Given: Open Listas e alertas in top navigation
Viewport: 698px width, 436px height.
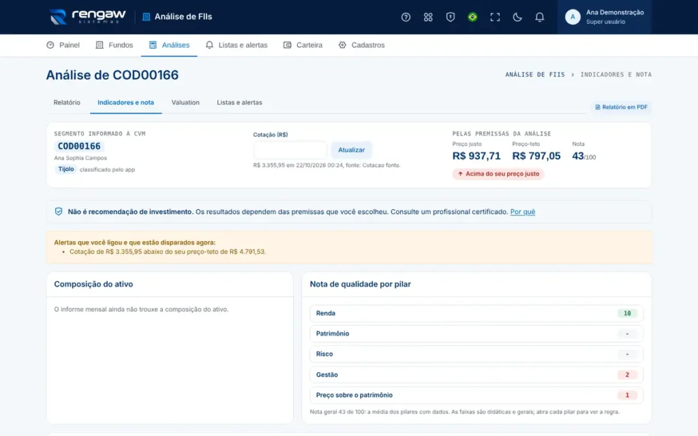Looking at the screenshot, I should point(237,45).
